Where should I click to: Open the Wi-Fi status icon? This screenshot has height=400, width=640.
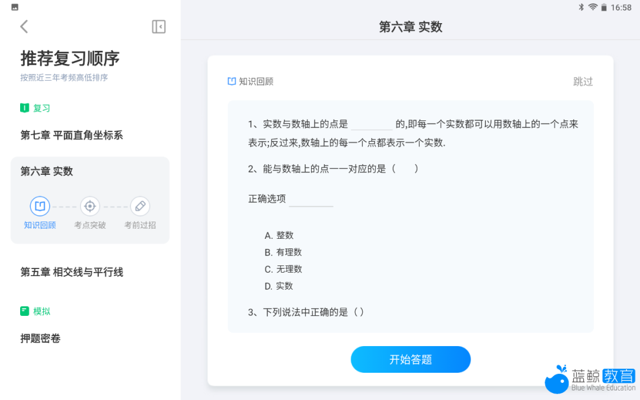click(x=592, y=8)
